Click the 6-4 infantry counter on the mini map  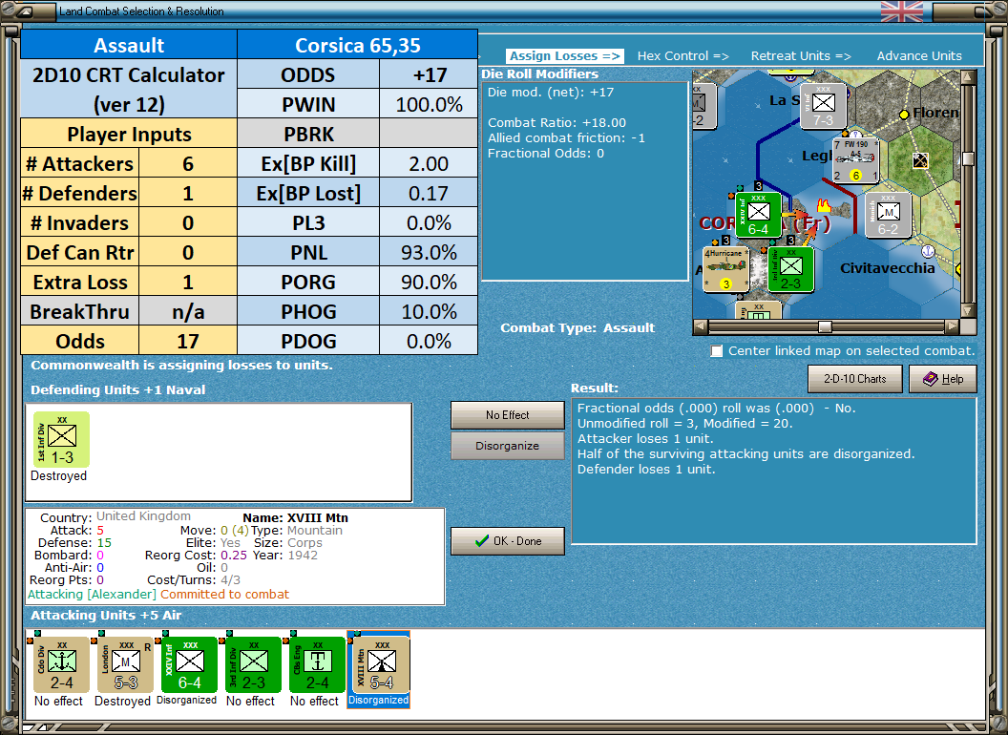(x=758, y=215)
